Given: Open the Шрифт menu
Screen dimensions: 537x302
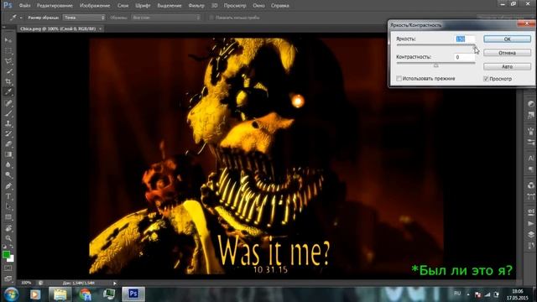Looking at the screenshot, I should tap(143, 6).
